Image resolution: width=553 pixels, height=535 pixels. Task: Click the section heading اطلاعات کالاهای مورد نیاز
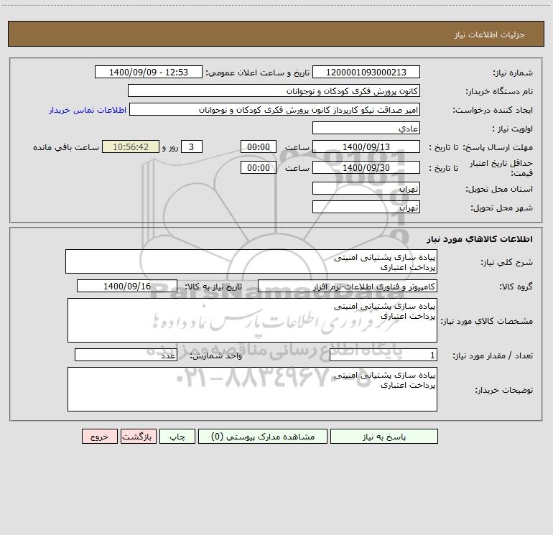(480, 238)
